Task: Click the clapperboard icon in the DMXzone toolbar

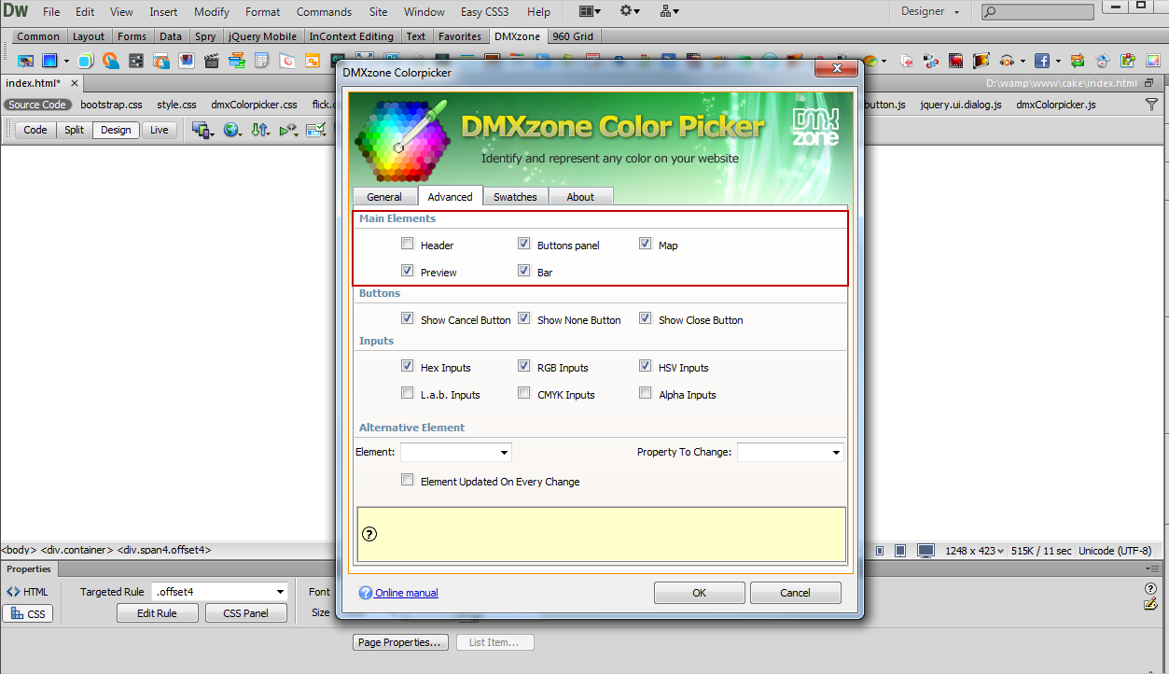Action: click(212, 61)
